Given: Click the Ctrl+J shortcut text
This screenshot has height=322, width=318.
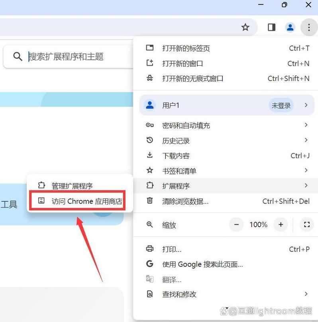Looking at the screenshot, I should (x=300, y=156).
